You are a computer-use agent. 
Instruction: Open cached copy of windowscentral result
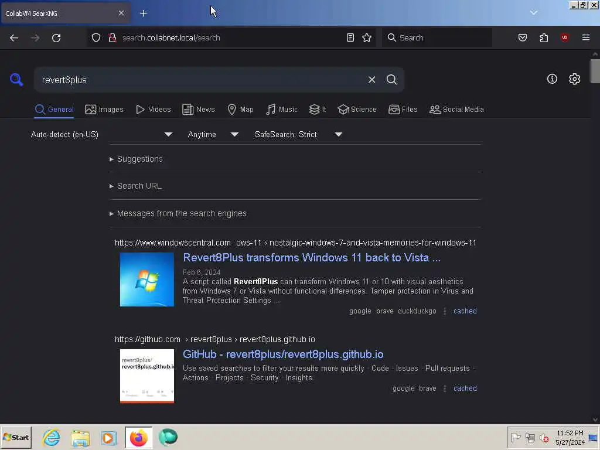pos(465,311)
